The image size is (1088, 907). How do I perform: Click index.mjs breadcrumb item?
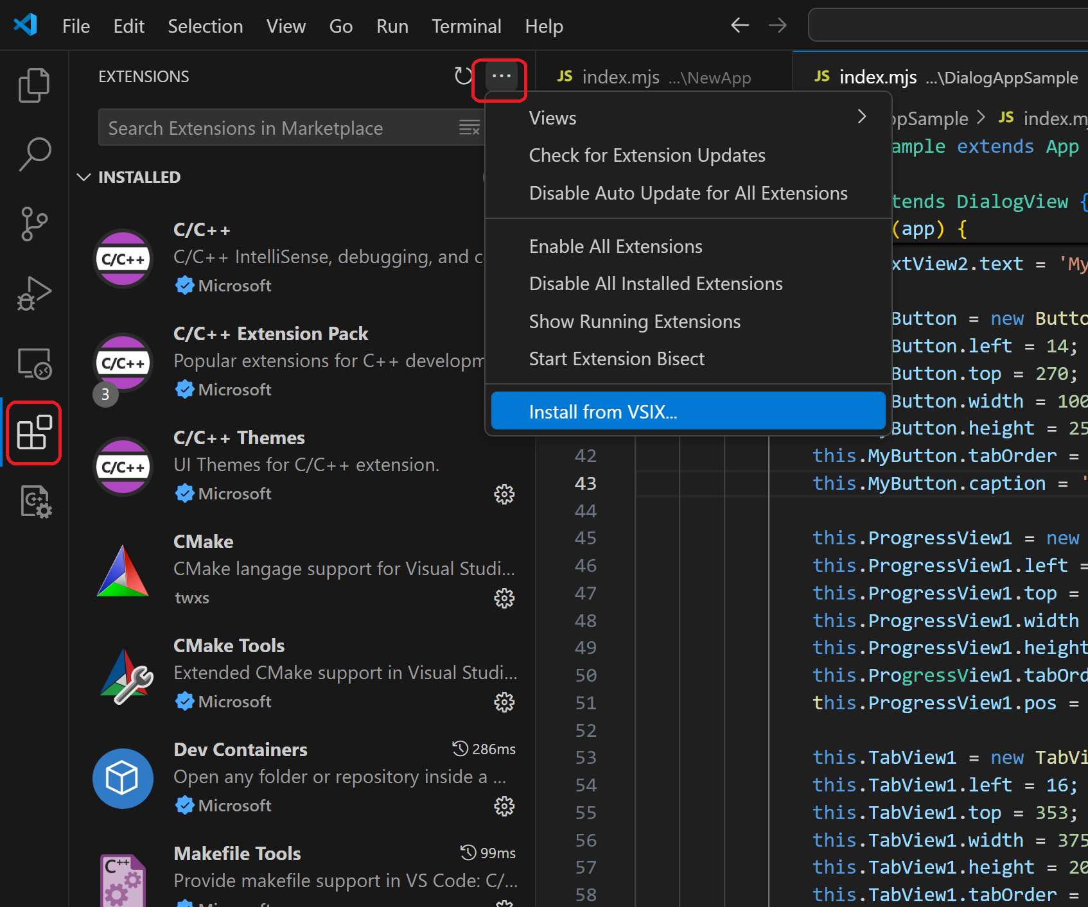[x=1043, y=118]
